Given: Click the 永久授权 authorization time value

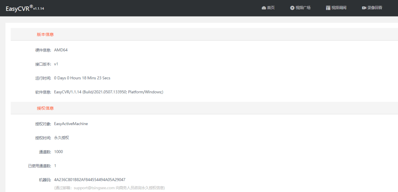Looking at the screenshot, I should click(61, 138).
